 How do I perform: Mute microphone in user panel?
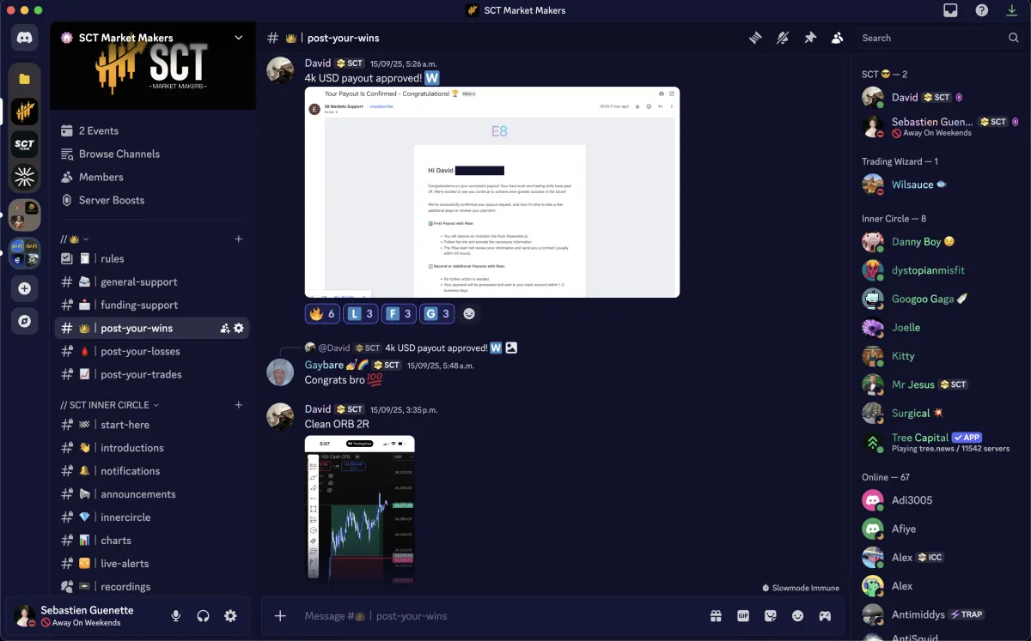(x=176, y=615)
